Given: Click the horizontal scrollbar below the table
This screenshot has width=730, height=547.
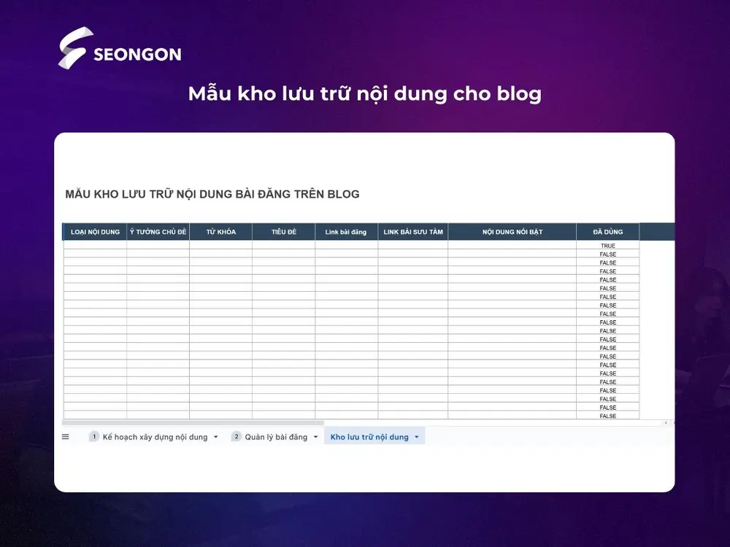Looking at the screenshot, I should (x=193, y=423).
